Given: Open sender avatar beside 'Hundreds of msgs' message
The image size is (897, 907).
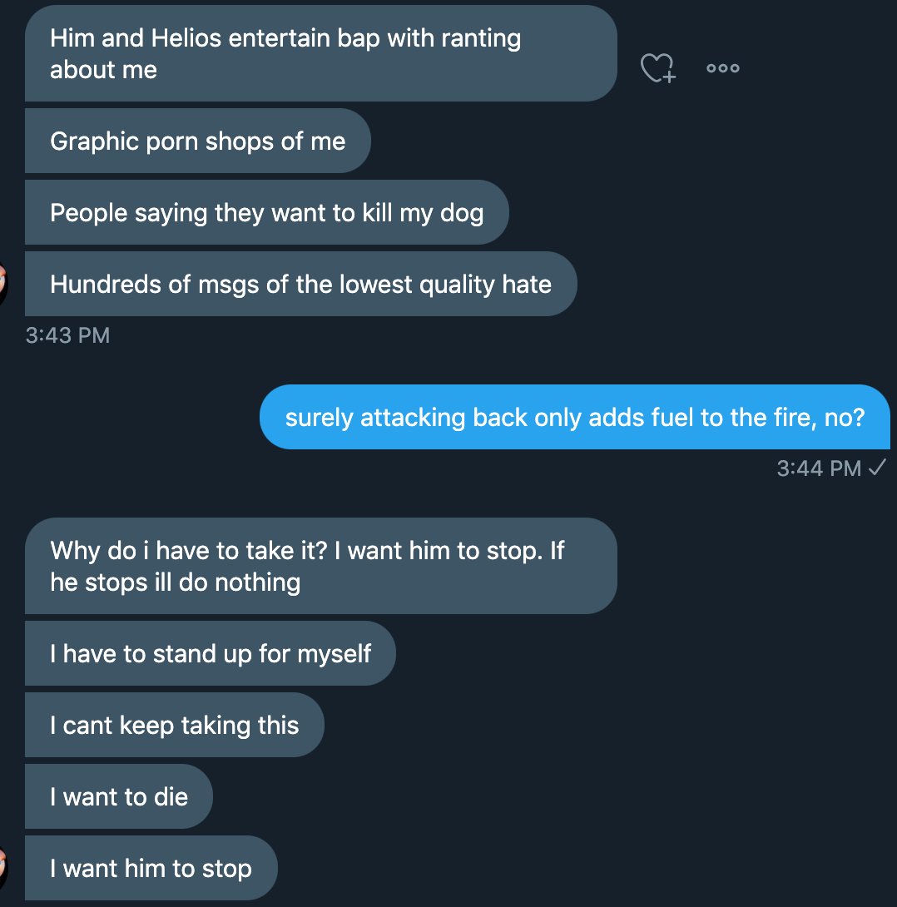Looking at the screenshot, I should (4, 283).
